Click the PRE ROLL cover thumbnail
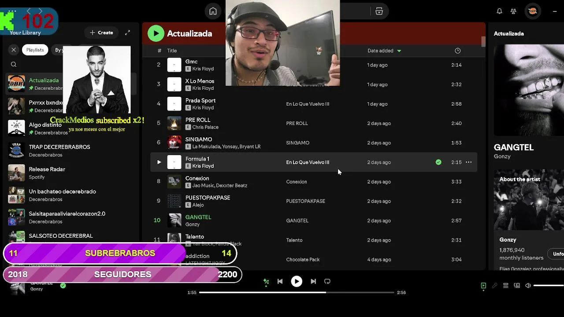Screen dimensions: 564x317 [174, 123]
